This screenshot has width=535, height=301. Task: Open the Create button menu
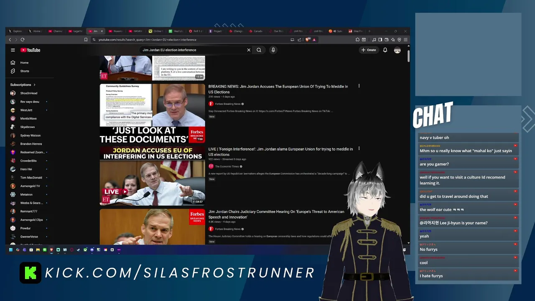pos(369,50)
